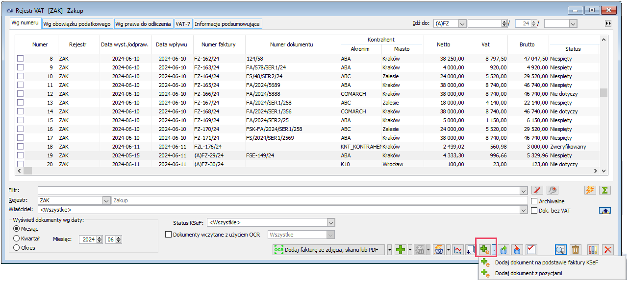Image resolution: width=629 pixels, height=282 pixels.
Task: Open the VAT-7 tab
Action: coord(183,23)
